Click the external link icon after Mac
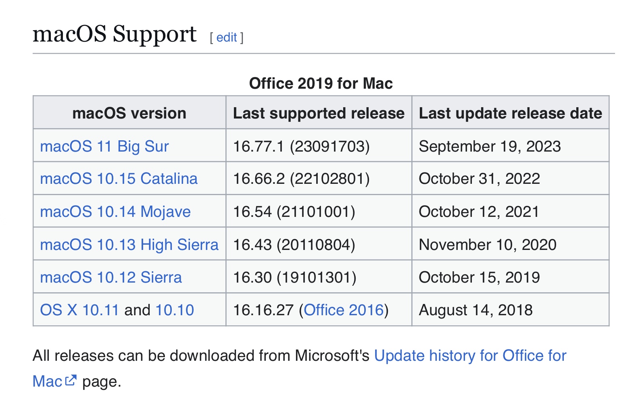The image size is (638, 414). pyautogui.click(x=71, y=381)
